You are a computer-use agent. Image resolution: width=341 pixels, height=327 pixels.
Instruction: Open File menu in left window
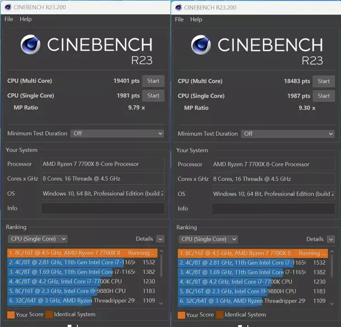(9, 19)
